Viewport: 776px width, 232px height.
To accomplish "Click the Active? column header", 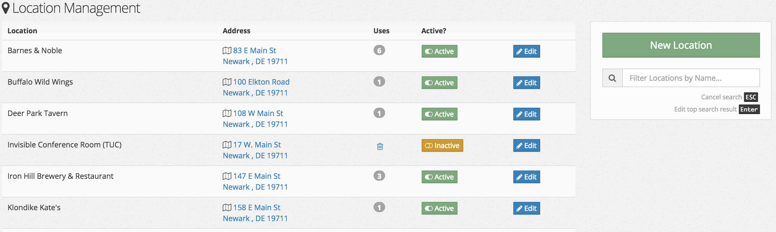I will pyautogui.click(x=433, y=31).
